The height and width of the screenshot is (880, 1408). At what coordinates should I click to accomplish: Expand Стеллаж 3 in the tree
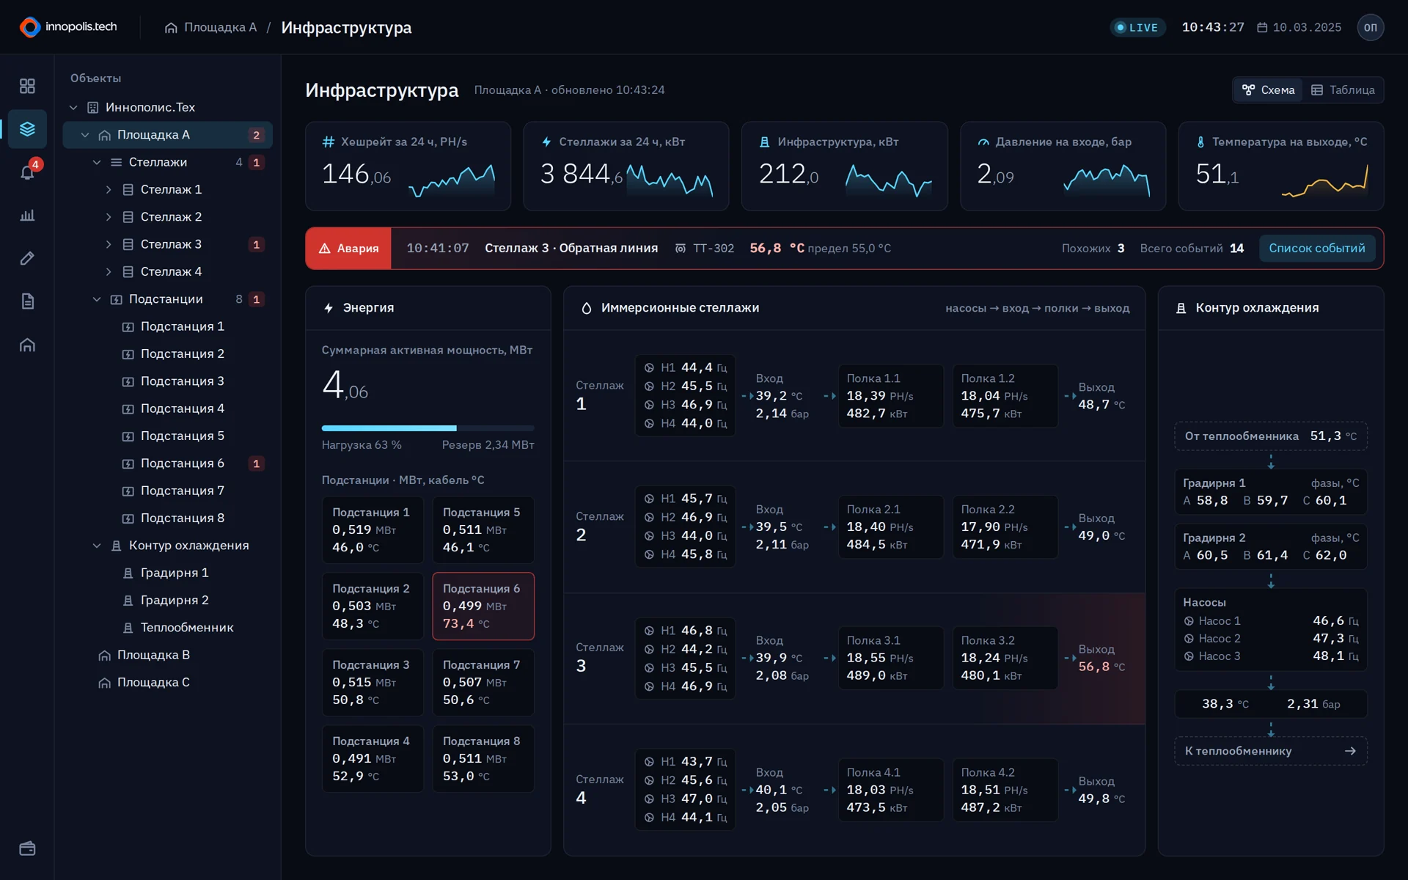[x=109, y=244]
